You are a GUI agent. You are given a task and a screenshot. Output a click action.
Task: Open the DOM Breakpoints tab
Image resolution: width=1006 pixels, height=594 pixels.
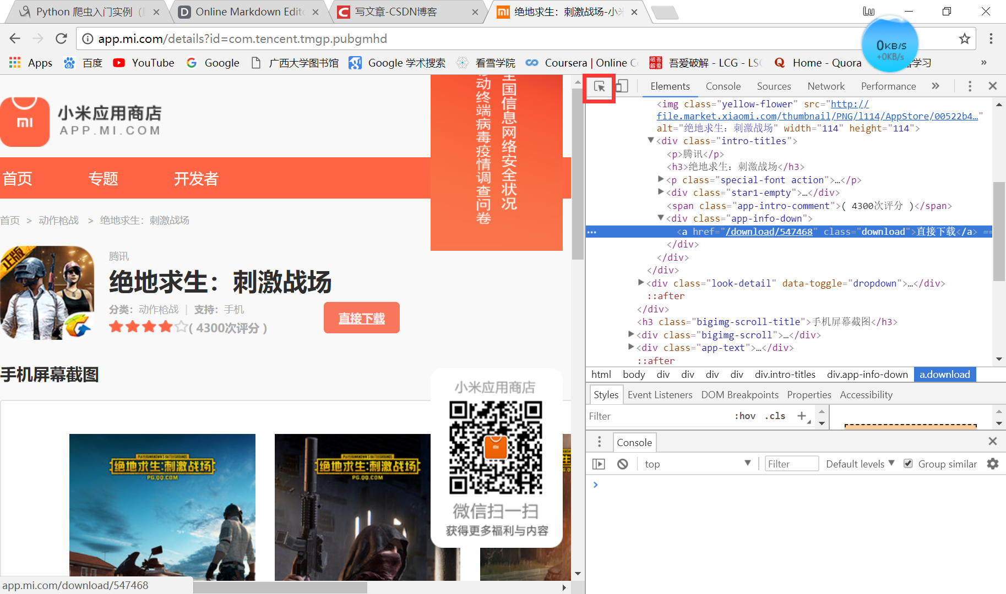click(x=739, y=394)
